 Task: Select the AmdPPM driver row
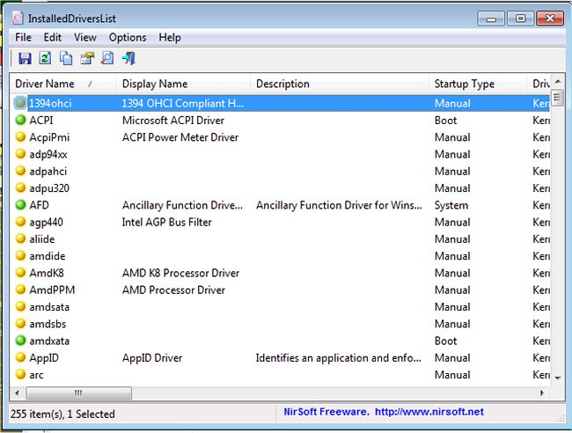click(x=280, y=290)
